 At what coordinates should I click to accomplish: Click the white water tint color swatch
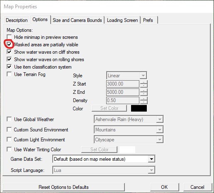(x=127, y=150)
